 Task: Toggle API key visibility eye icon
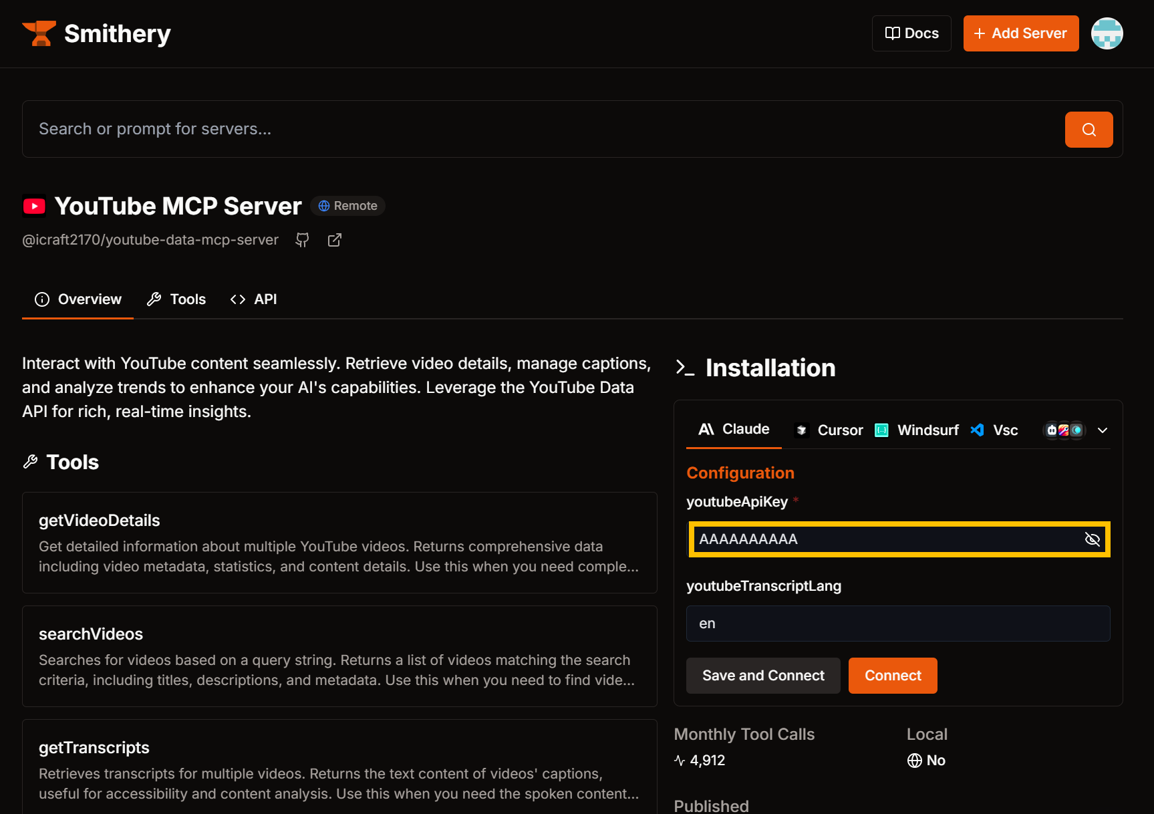coord(1093,539)
